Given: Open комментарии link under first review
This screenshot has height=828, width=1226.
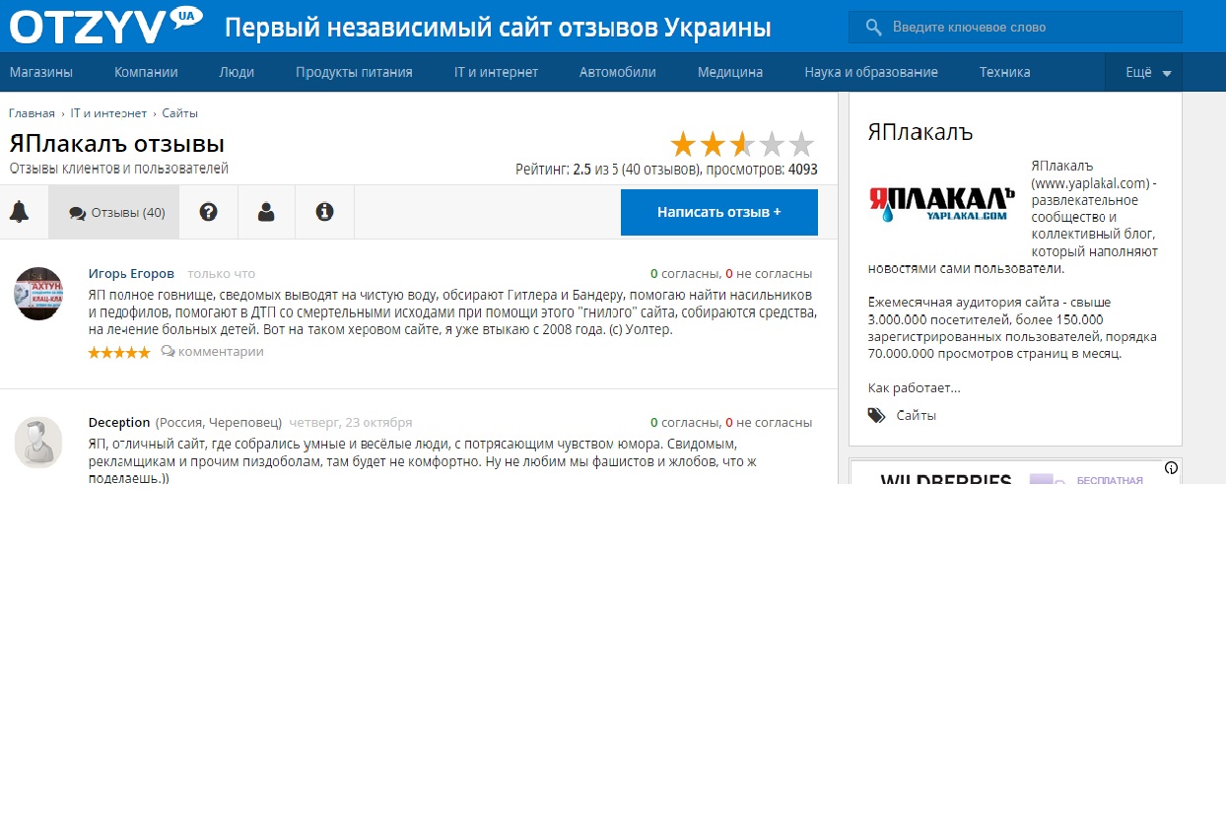Looking at the screenshot, I should 221,351.
